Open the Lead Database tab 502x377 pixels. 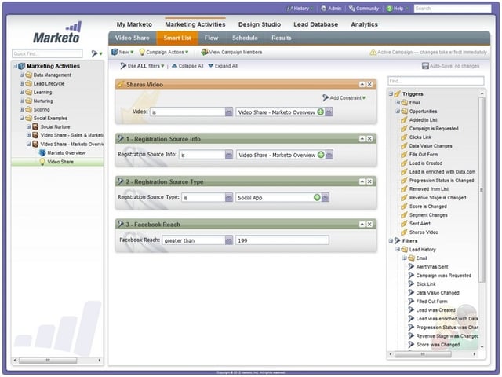pos(315,24)
